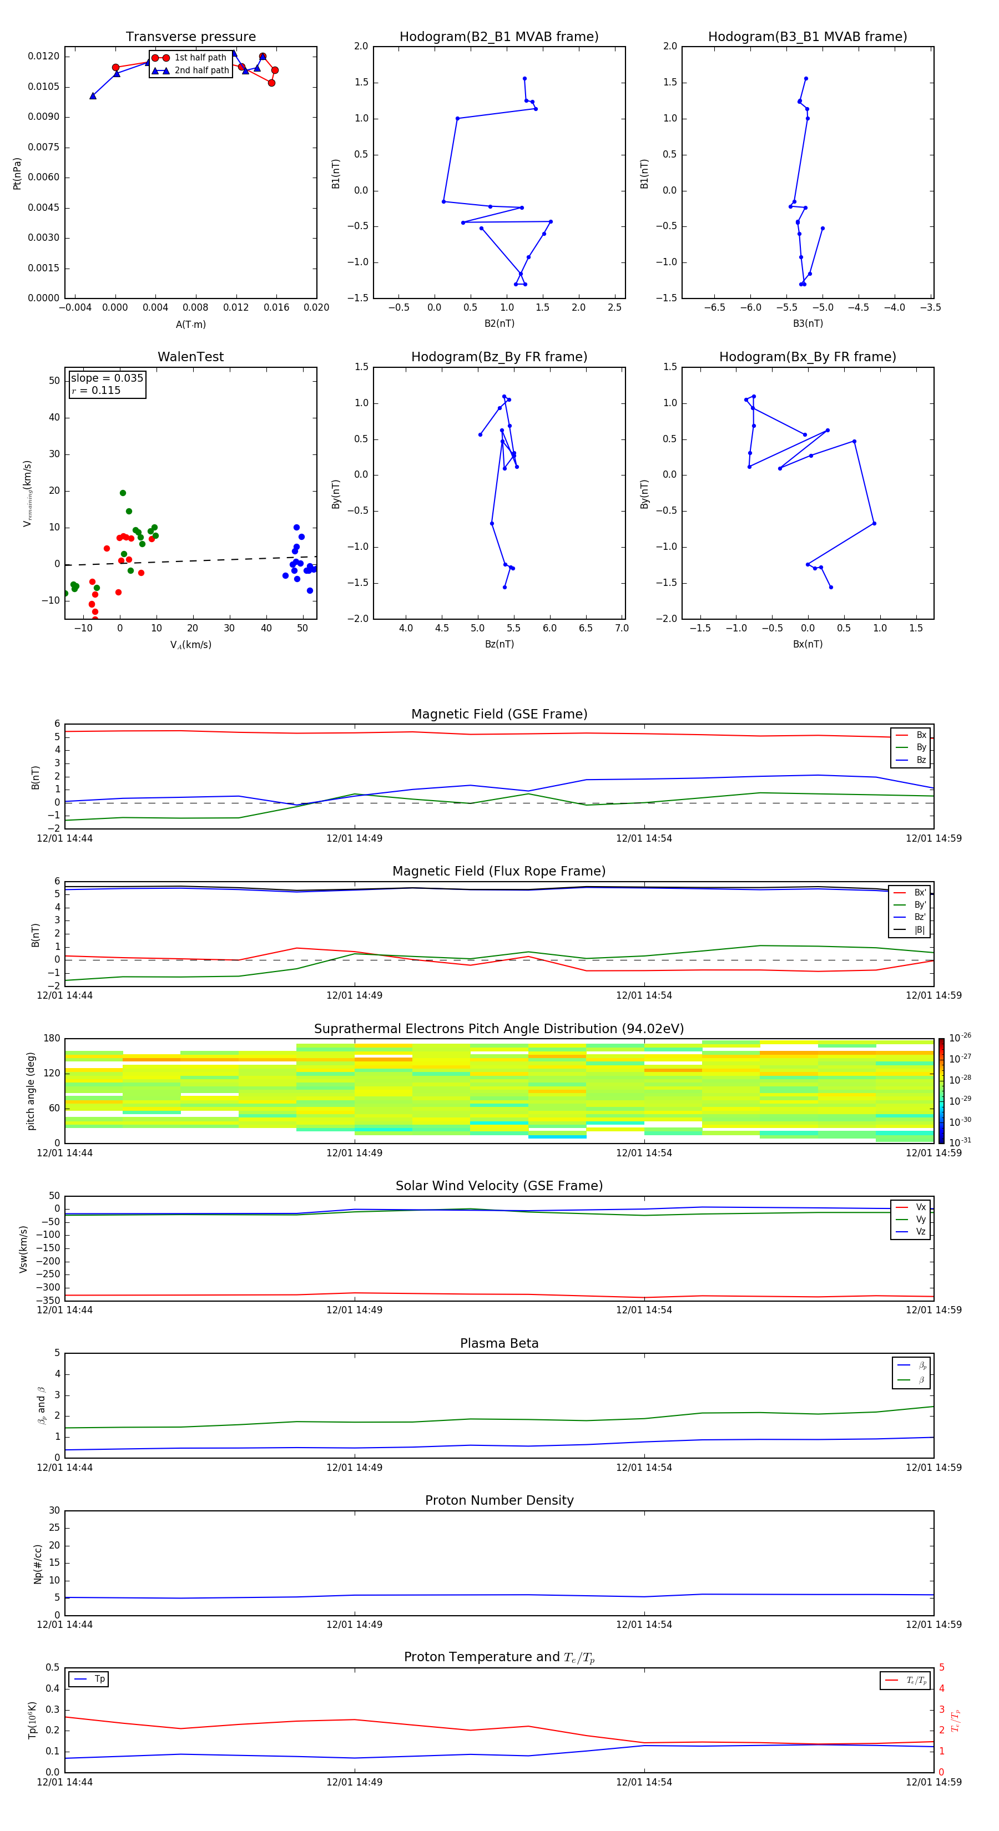Select the "Np(#/cc)" y-axis label
This screenshot has width=999, height=1831.
38,1564
